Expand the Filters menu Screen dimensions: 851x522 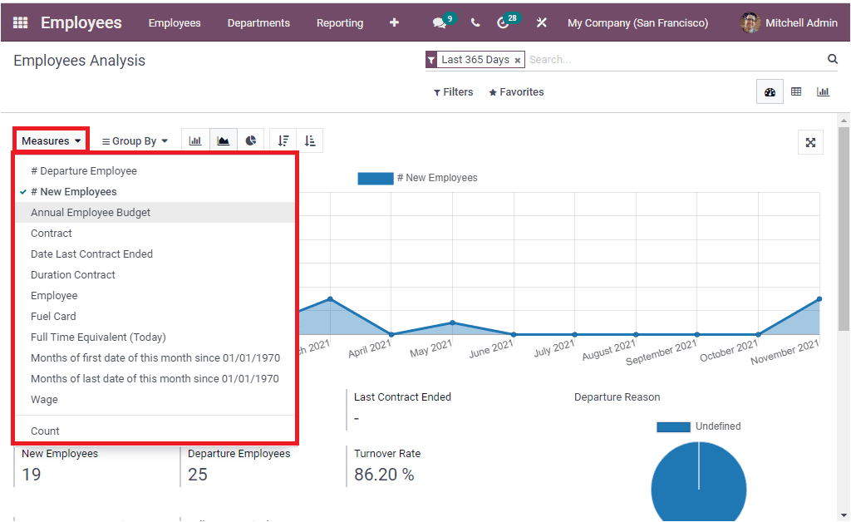tap(453, 91)
